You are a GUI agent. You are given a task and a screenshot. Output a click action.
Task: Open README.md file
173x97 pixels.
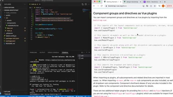pyautogui.click(x=10, y=44)
